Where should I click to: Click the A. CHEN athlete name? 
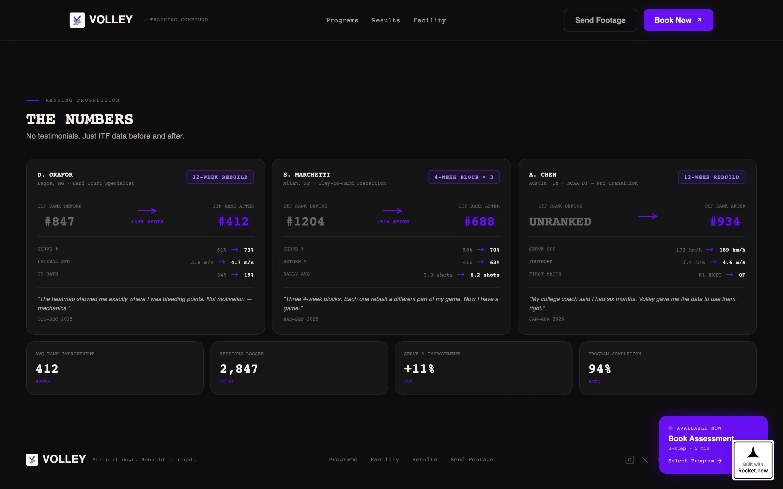[x=543, y=175]
